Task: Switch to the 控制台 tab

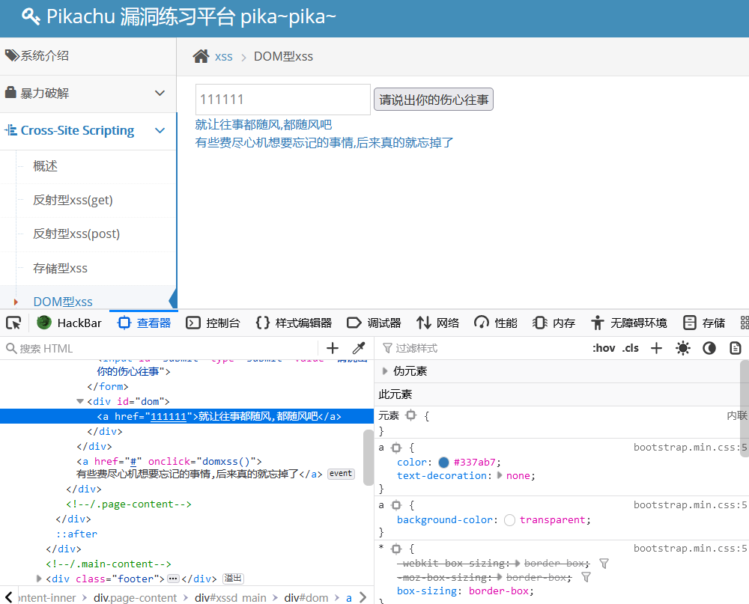Action: (213, 323)
